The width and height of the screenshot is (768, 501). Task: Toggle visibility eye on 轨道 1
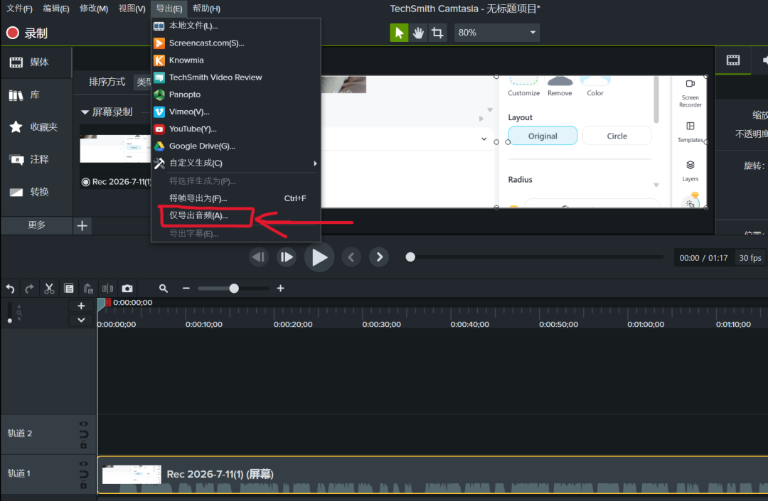(x=84, y=464)
